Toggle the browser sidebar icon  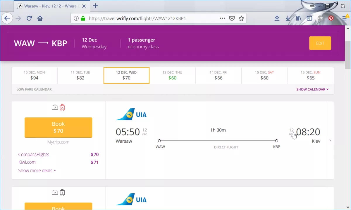coord(309,18)
